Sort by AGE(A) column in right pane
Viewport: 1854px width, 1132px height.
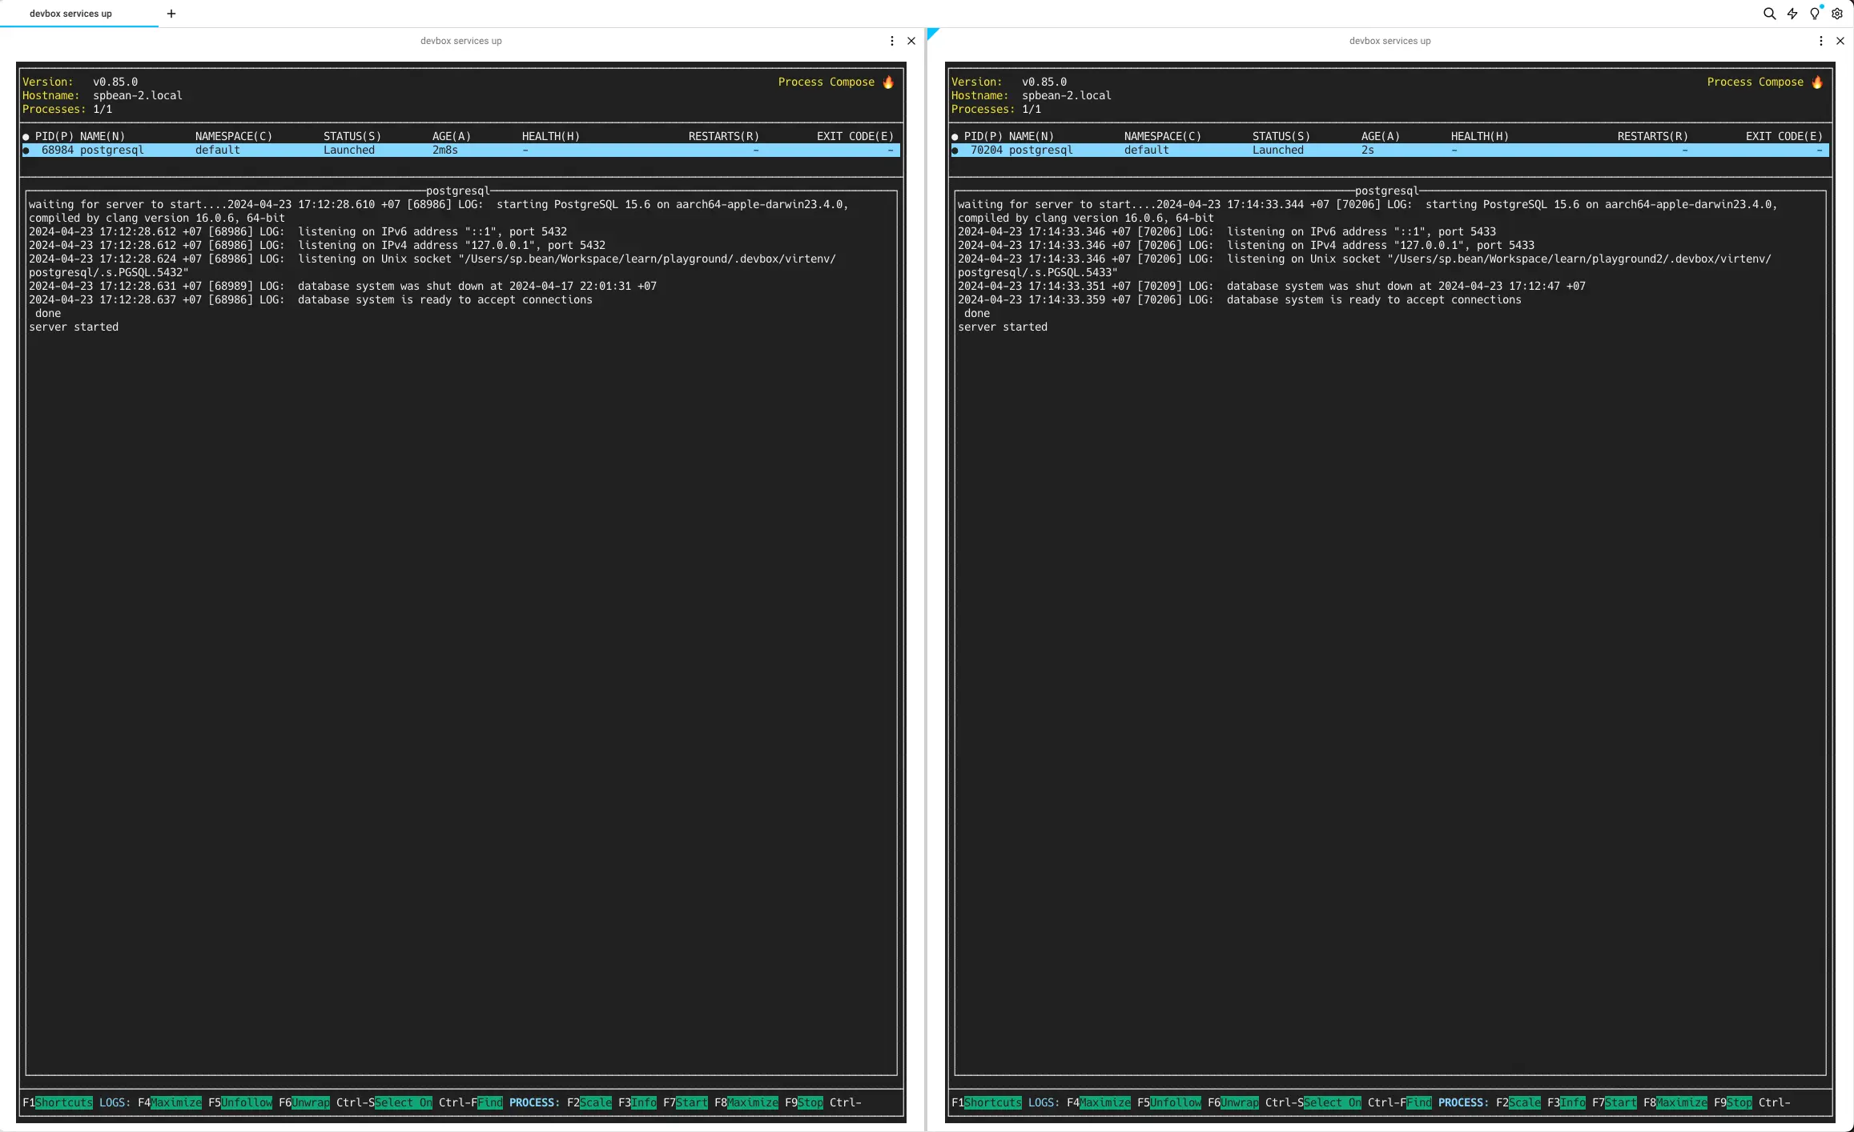coord(1381,136)
